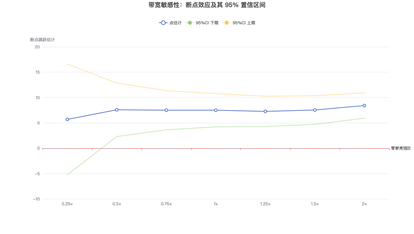Click the blue 点估计 legend marker
Screen dimensions: 414x234
pyautogui.click(x=163, y=23)
